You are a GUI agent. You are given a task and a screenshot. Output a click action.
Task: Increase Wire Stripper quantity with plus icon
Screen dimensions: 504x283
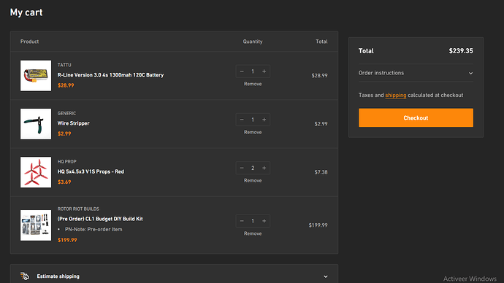coord(264,120)
